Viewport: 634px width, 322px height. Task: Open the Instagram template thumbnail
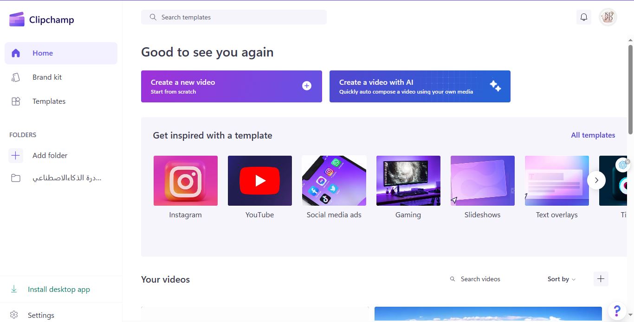186,181
